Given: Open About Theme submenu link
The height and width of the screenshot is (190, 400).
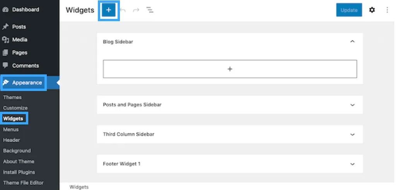Looking at the screenshot, I should click(19, 161).
